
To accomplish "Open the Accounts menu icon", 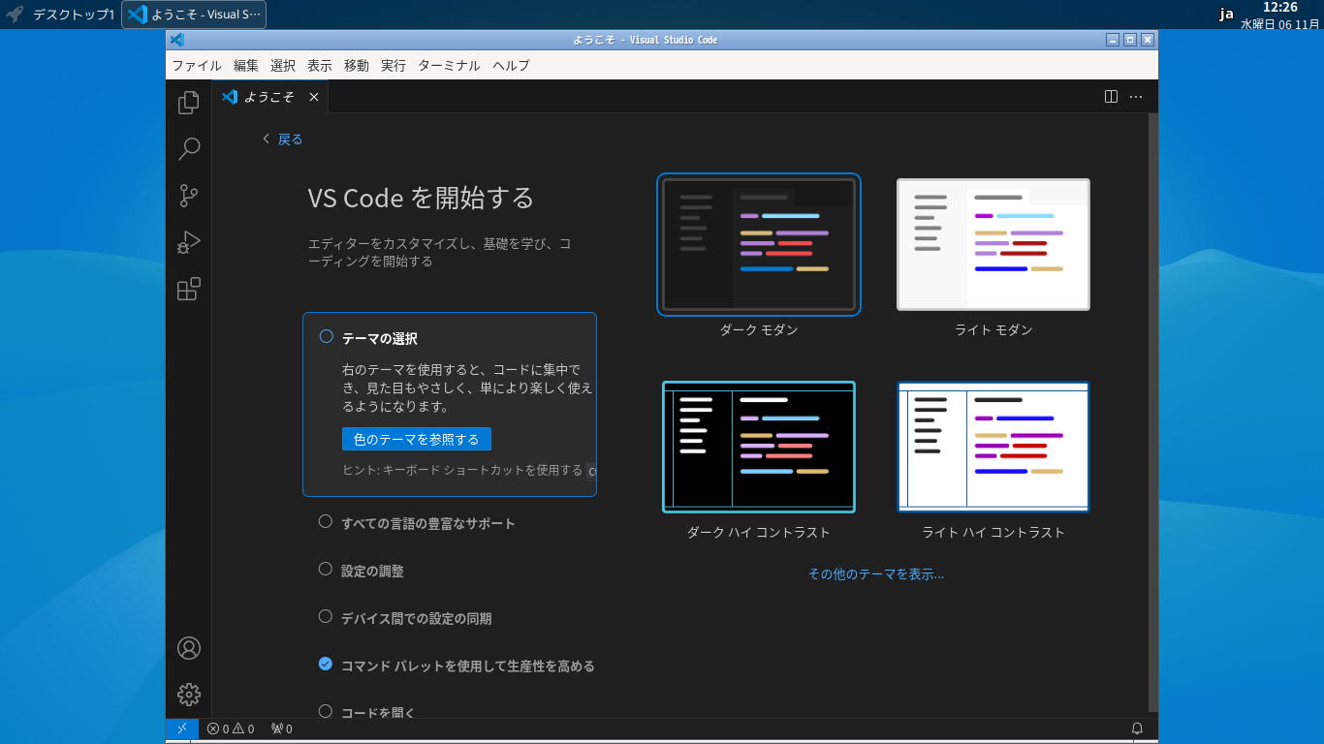I will 189,648.
